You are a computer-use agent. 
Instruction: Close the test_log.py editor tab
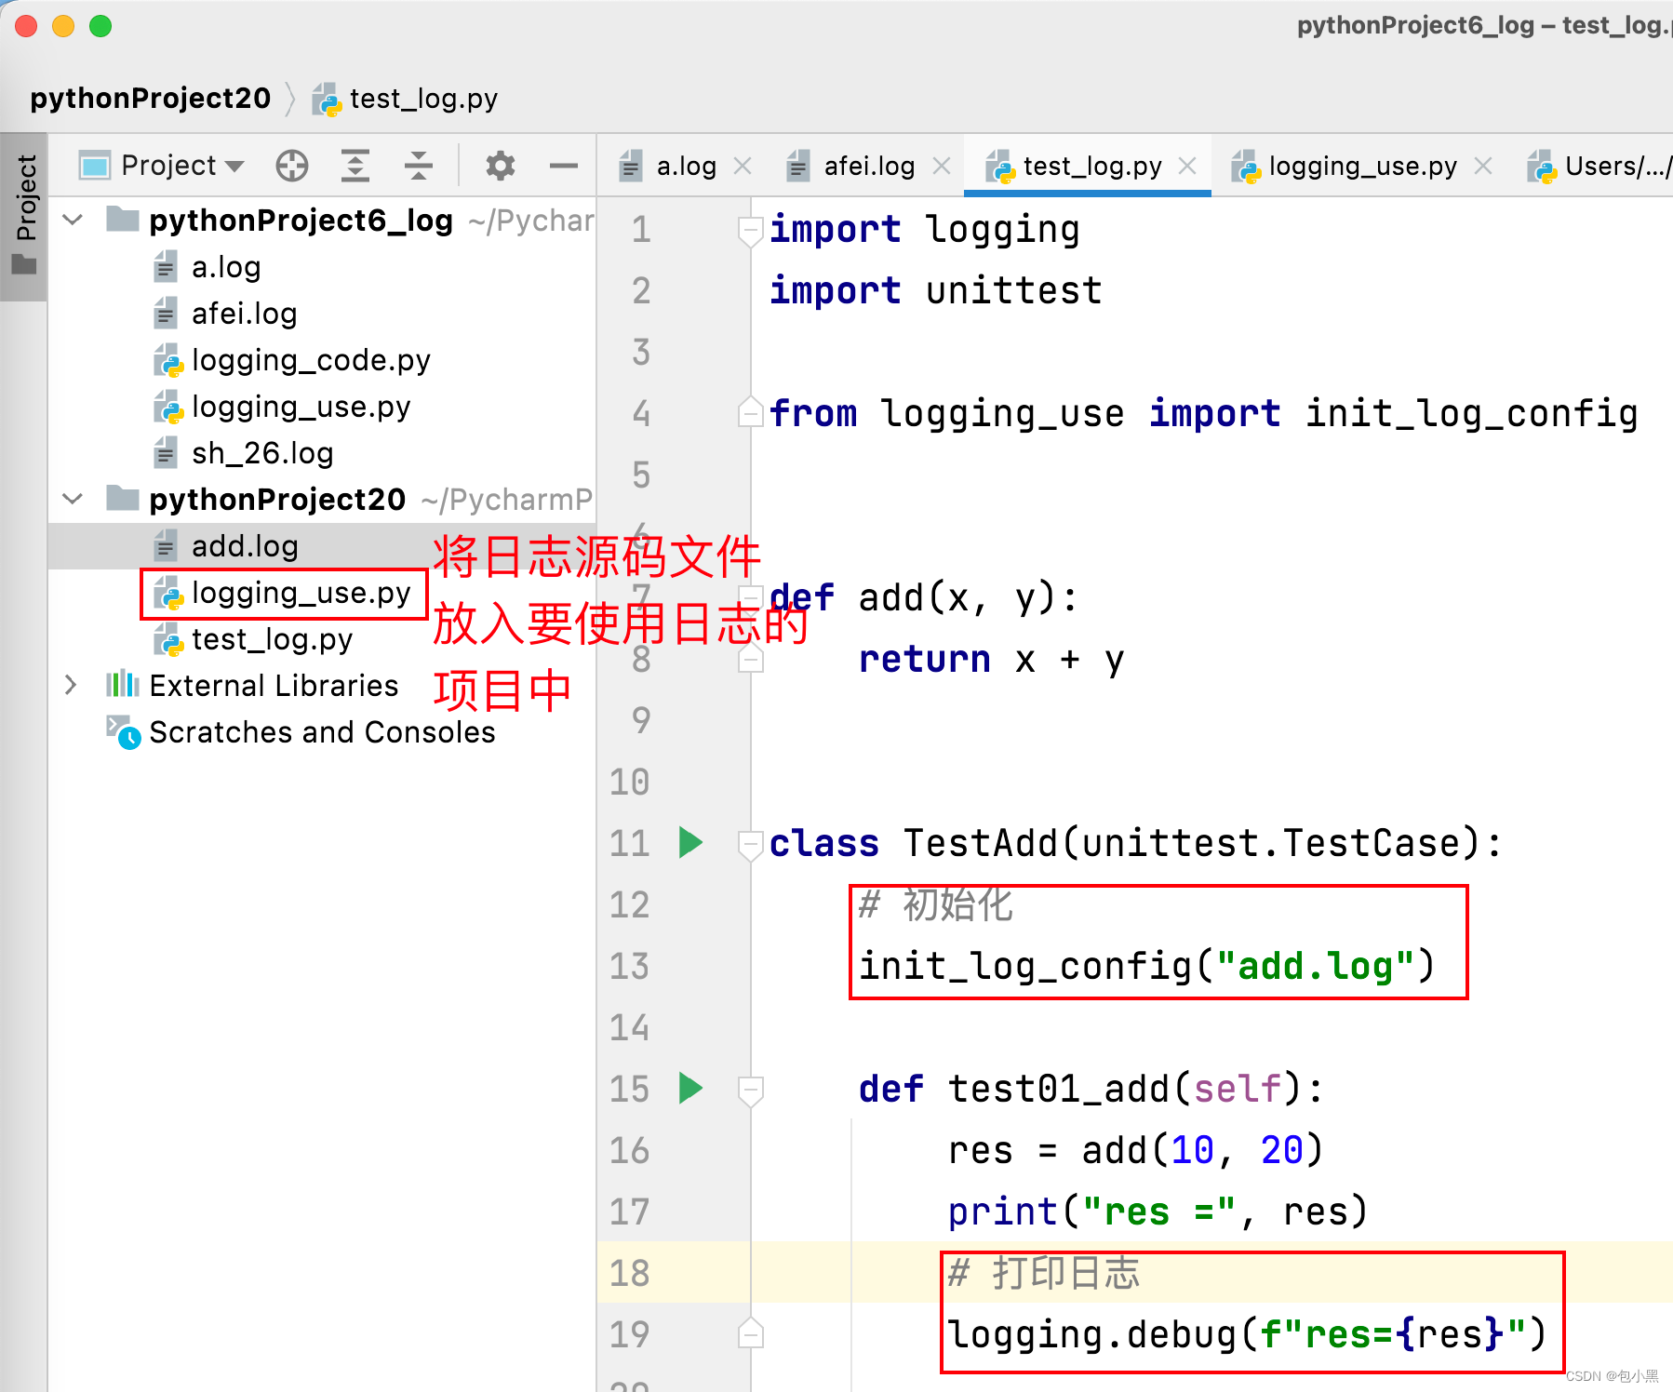1187,166
